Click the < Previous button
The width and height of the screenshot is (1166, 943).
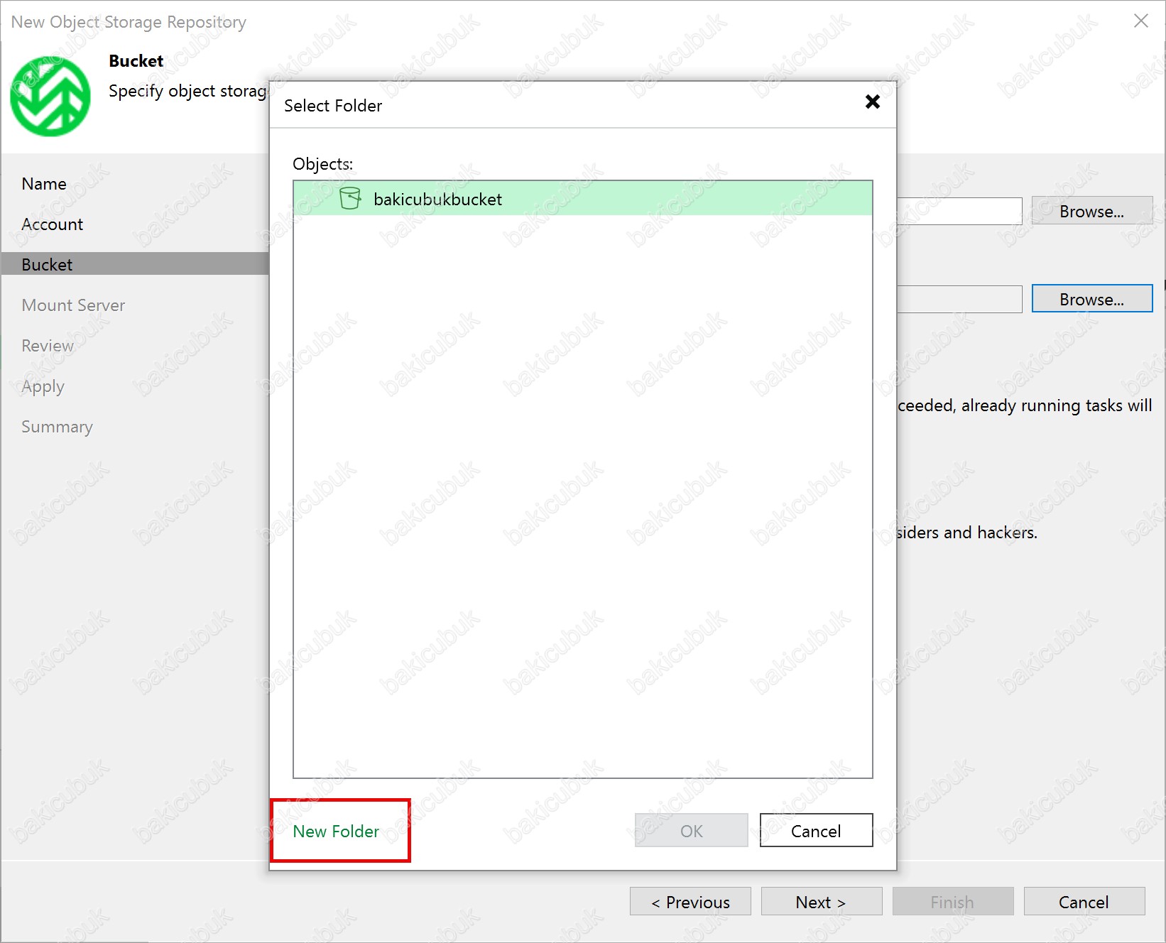tap(690, 902)
